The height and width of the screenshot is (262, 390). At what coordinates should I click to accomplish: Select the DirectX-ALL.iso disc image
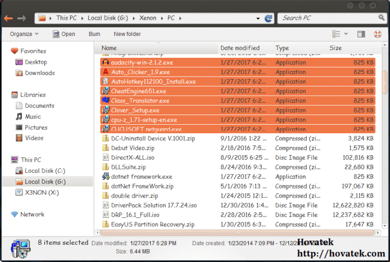[133, 158]
